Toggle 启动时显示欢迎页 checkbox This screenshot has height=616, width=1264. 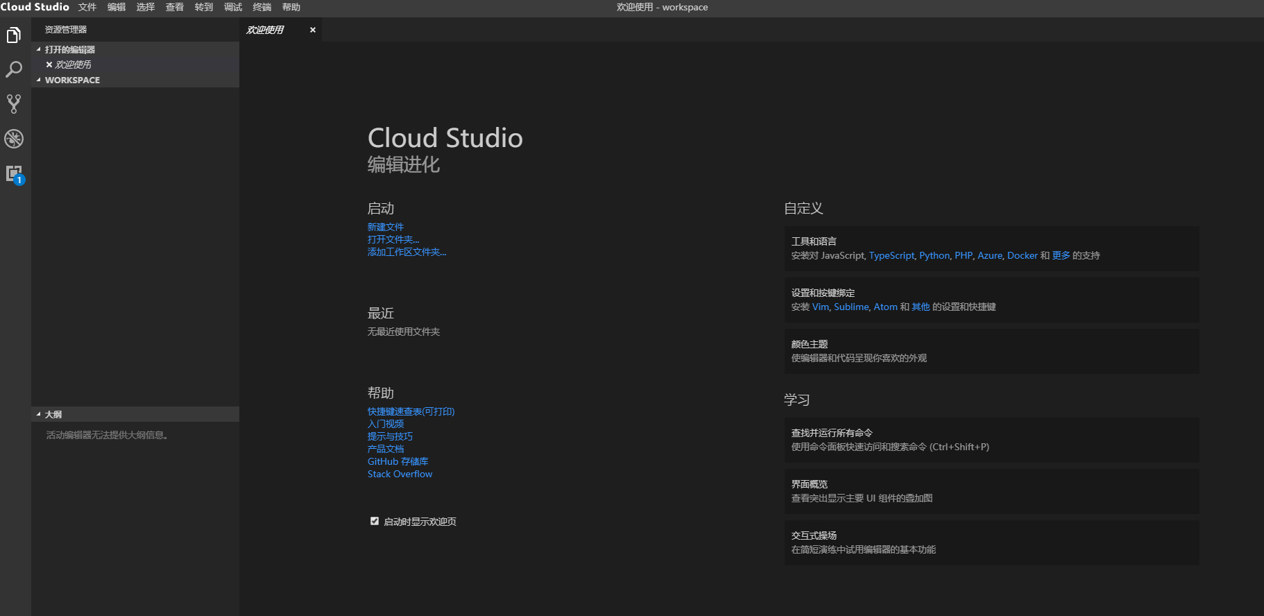(x=375, y=521)
